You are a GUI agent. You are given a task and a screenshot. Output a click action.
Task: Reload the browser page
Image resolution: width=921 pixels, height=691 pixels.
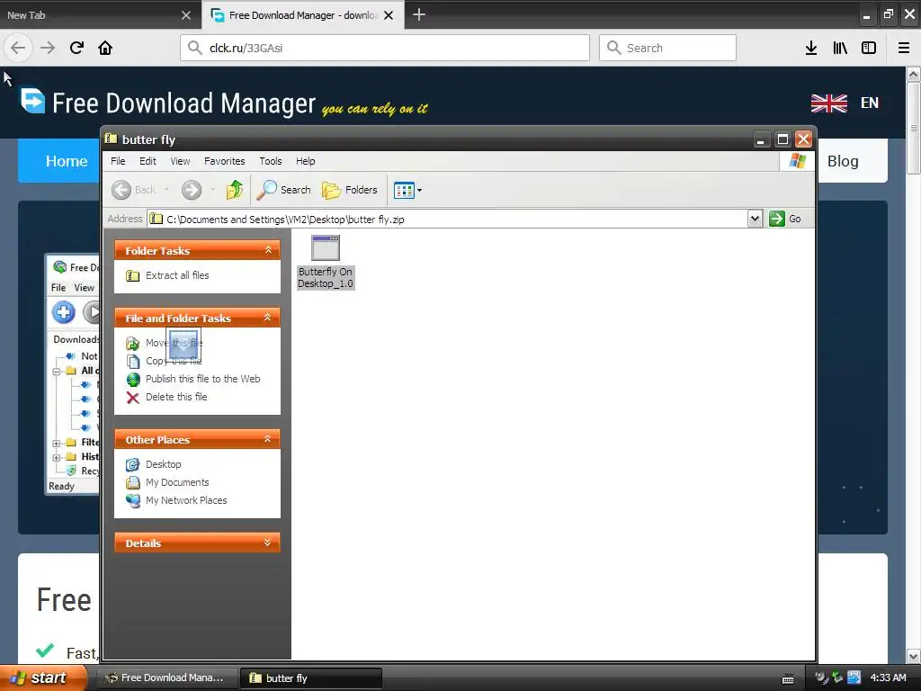77,48
